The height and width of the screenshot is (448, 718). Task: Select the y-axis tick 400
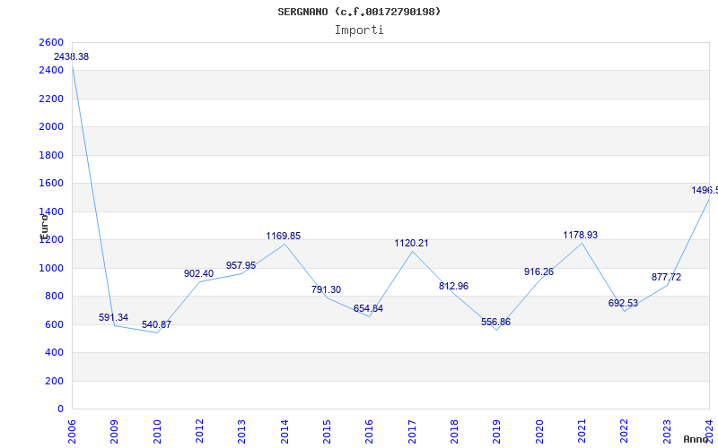coord(54,352)
